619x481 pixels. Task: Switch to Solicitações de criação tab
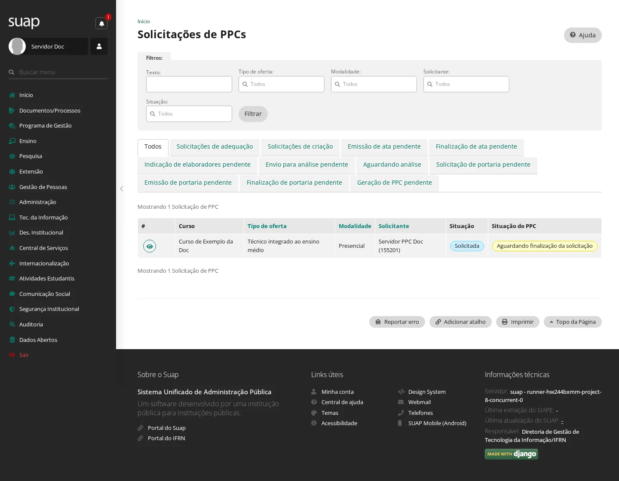(x=300, y=147)
